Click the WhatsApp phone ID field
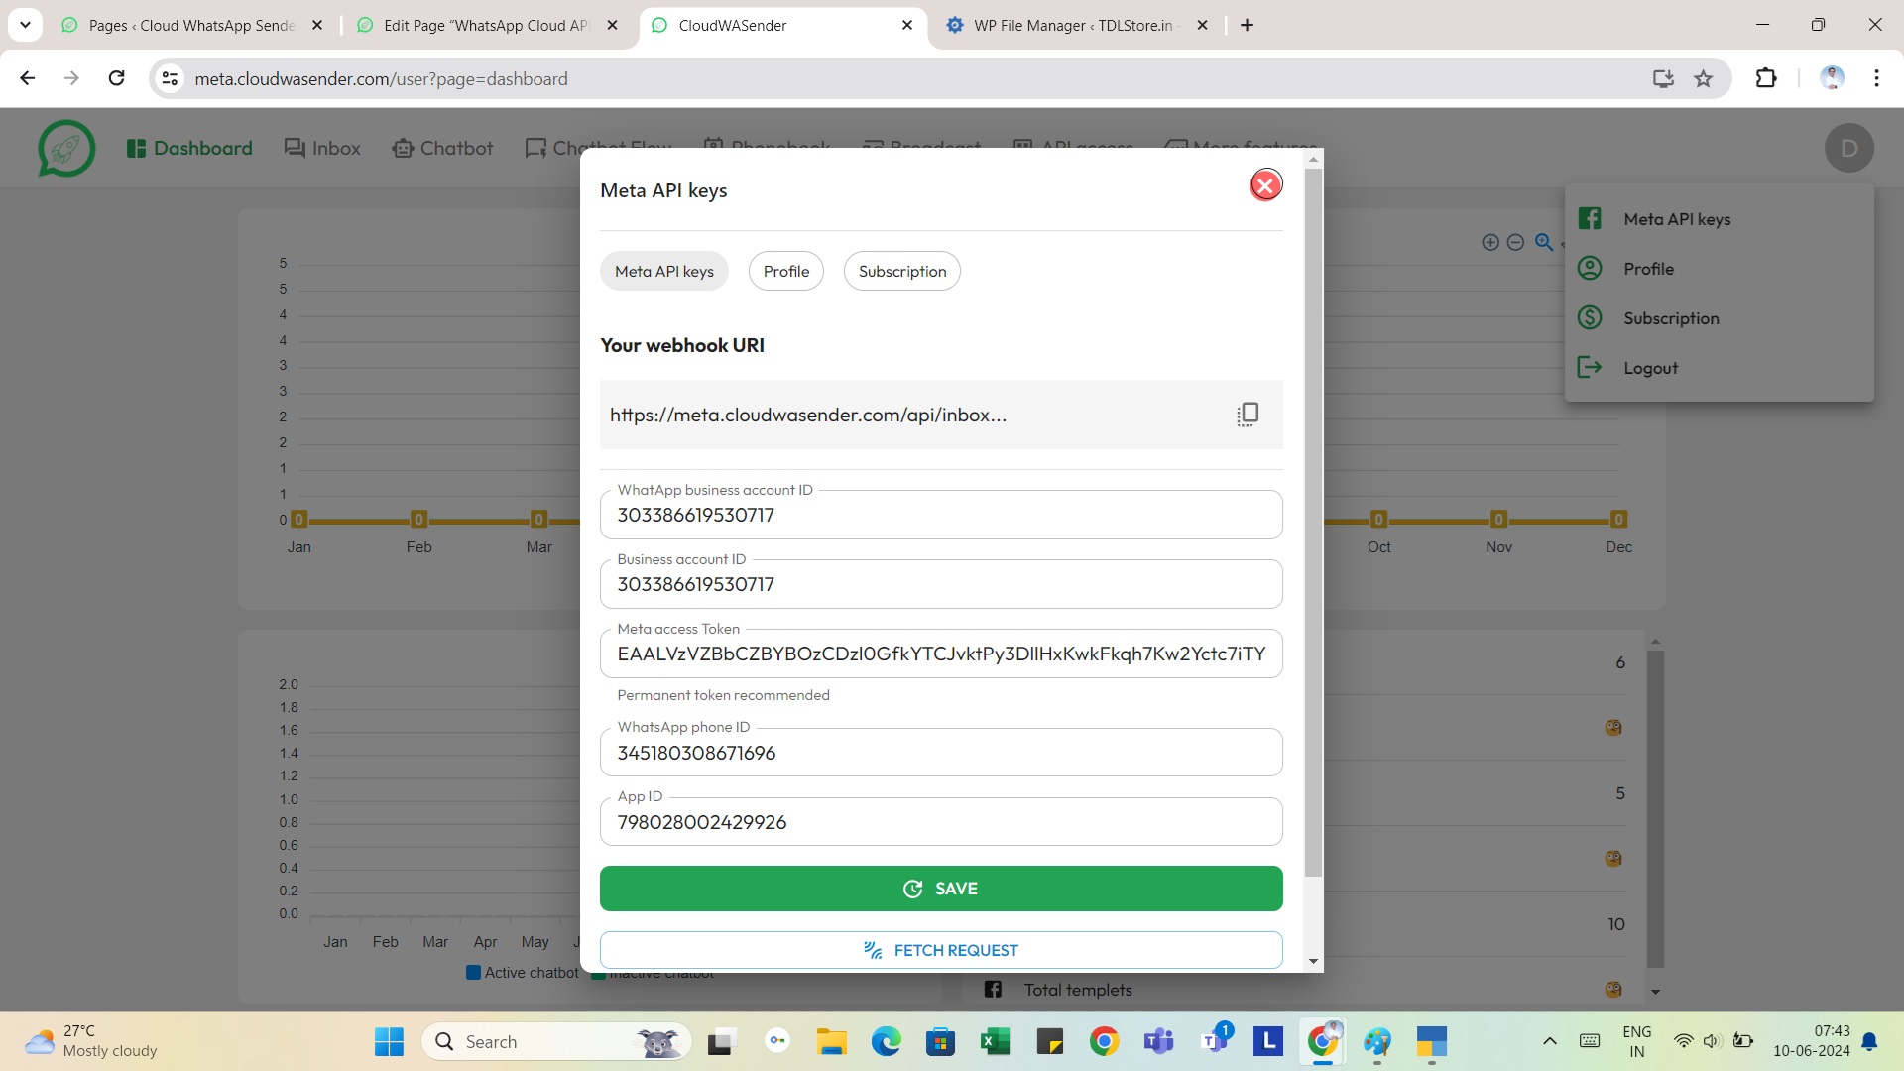Image resolution: width=1904 pixels, height=1071 pixels. 941,753
